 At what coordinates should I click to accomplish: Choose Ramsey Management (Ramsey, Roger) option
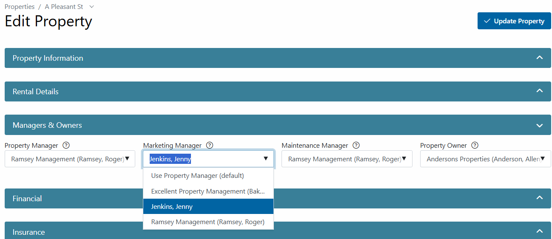click(208, 222)
